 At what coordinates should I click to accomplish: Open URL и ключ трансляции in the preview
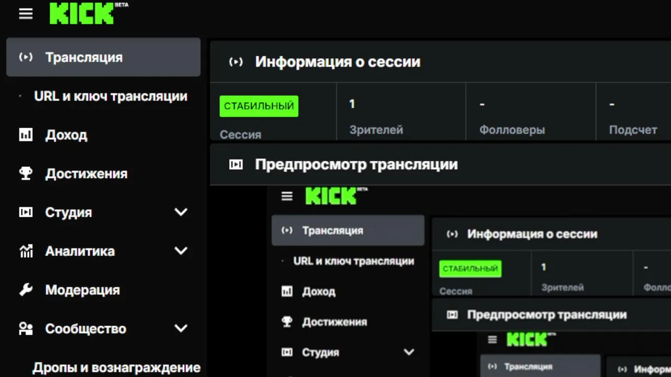354,261
